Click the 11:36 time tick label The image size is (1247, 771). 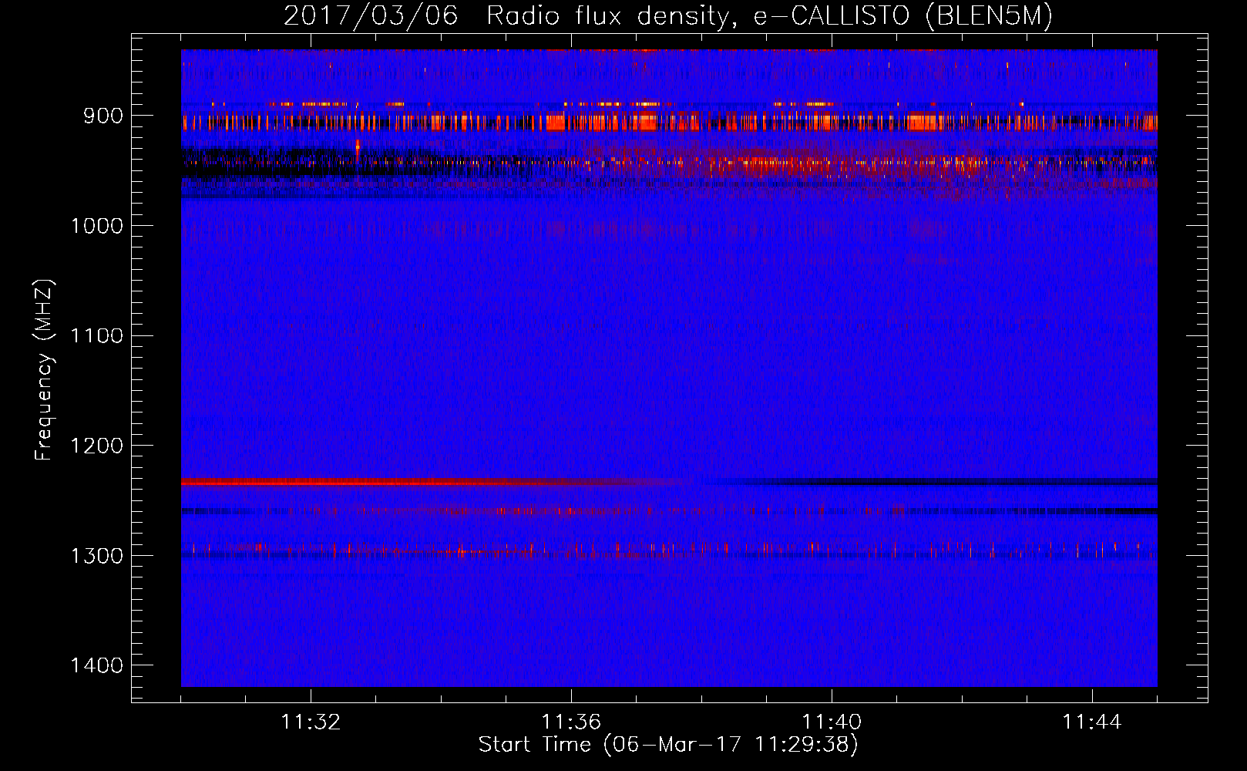tap(571, 722)
